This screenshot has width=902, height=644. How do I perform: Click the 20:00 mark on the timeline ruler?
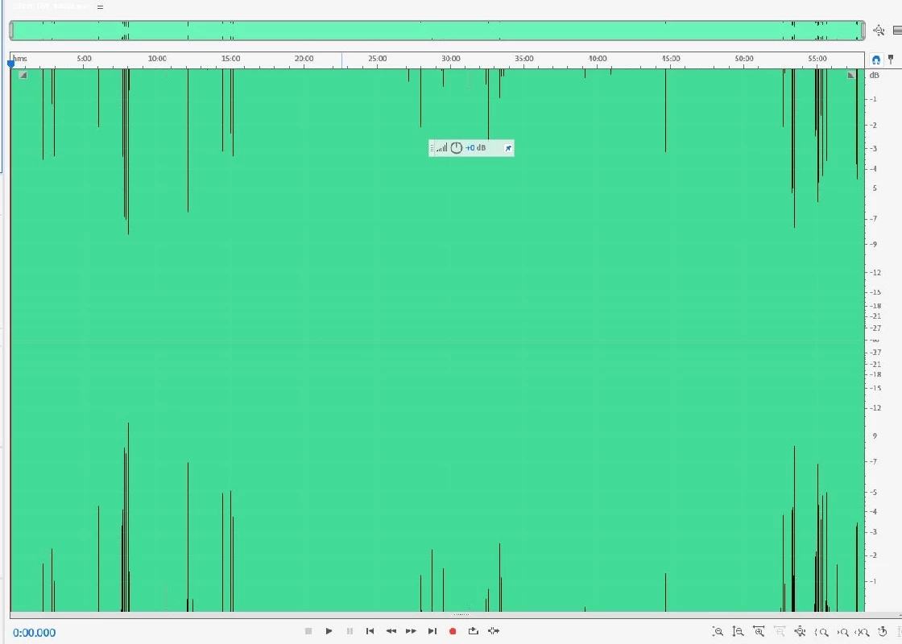pyautogui.click(x=304, y=59)
